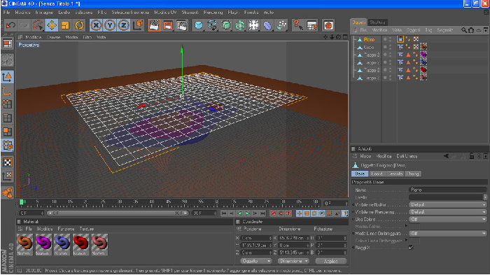The image size is (490, 275).
Task: Open the Dimensione dropdown in Coordinate panel
Action: coord(293,261)
